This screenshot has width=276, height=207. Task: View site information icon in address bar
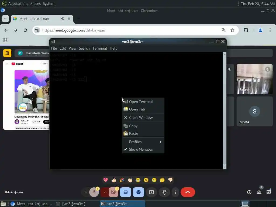point(37,30)
